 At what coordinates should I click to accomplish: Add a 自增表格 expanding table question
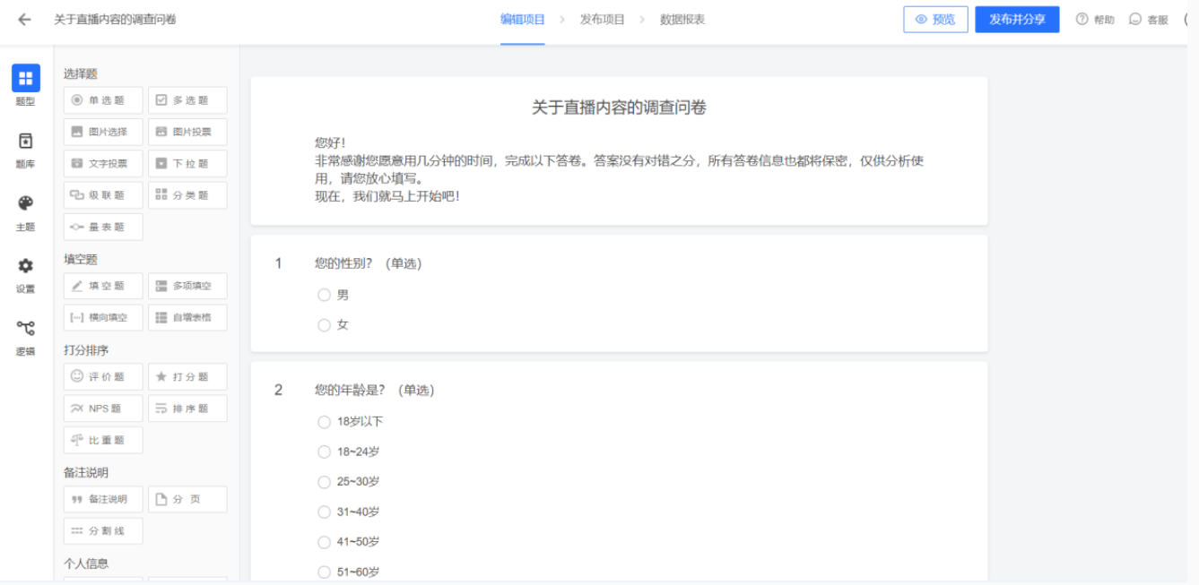tap(187, 317)
